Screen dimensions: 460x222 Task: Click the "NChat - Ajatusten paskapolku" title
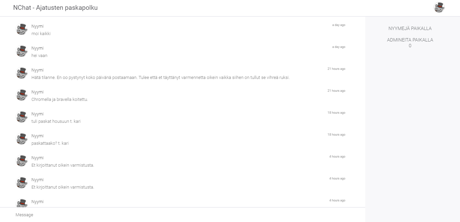[x=55, y=8]
